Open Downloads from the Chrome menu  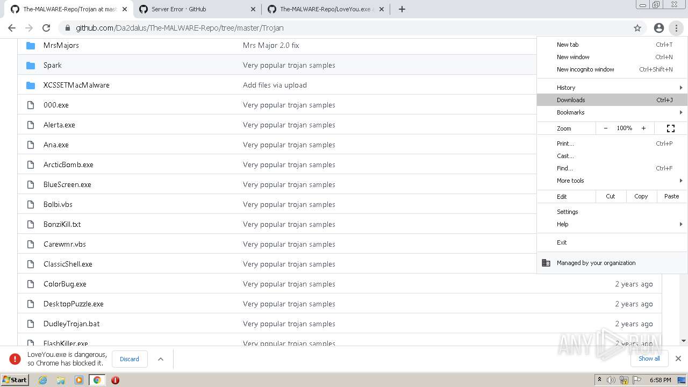point(612,100)
